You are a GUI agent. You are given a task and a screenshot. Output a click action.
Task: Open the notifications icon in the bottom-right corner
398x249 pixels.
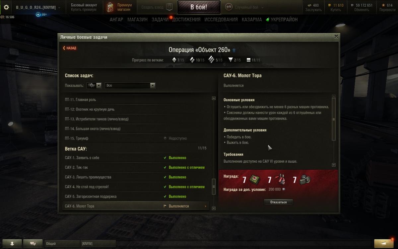[x=384, y=243]
